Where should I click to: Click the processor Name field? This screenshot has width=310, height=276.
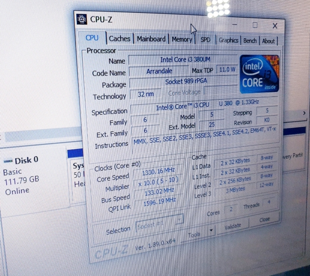point(184,60)
